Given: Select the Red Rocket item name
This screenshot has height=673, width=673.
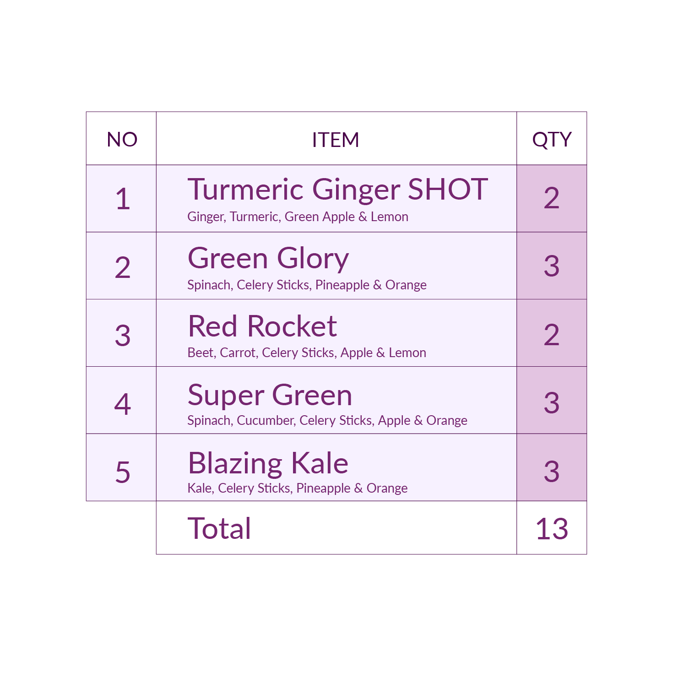Looking at the screenshot, I should coord(262,326).
